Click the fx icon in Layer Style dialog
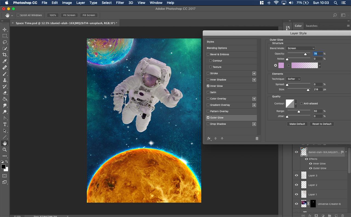Image resolution: width=351 pixels, height=217 pixels. (x=209, y=138)
